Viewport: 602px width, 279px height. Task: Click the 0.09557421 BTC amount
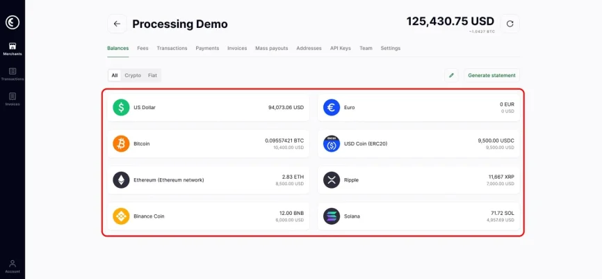point(284,141)
